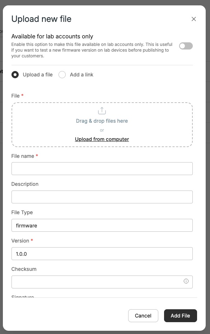The image size is (210, 334).
Task: Click the Cancel button
Action: (143, 316)
